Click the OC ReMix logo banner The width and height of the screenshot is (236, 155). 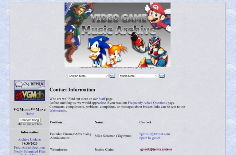[x=29, y=85]
